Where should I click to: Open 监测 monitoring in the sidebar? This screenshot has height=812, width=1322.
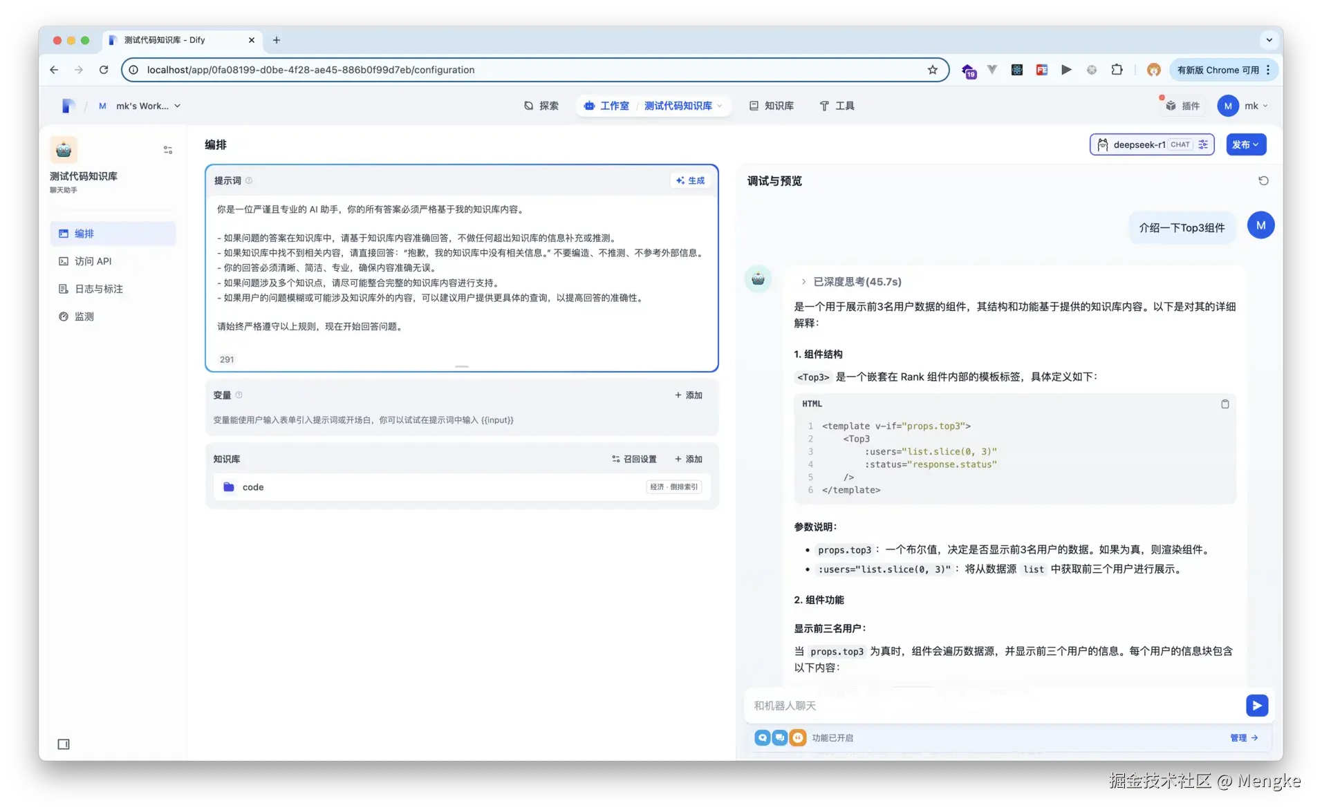pos(113,317)
